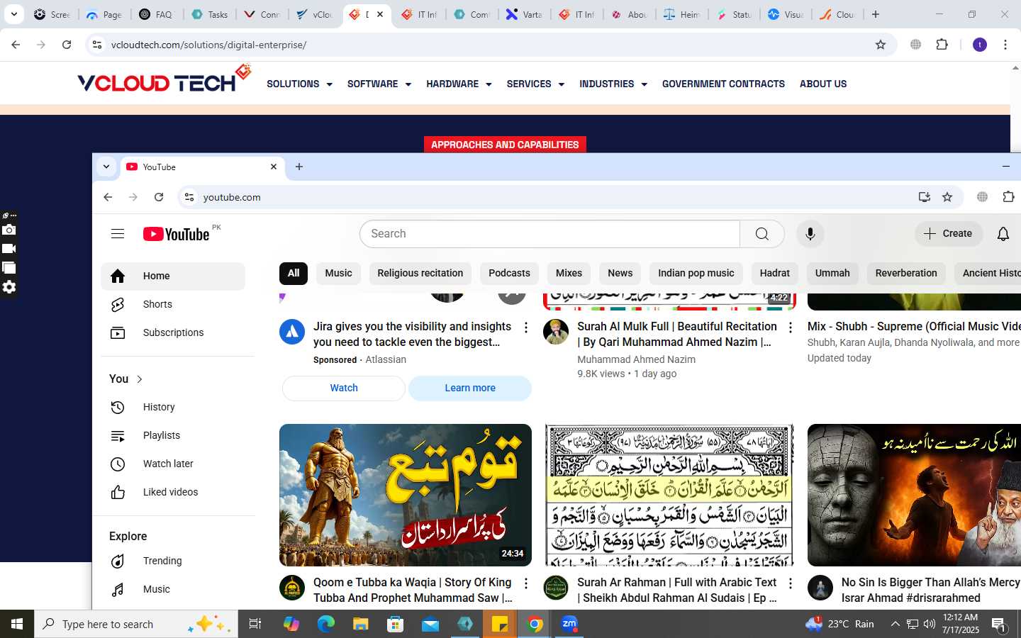
Task: Select the All filter chip
Action: [294, 274]
